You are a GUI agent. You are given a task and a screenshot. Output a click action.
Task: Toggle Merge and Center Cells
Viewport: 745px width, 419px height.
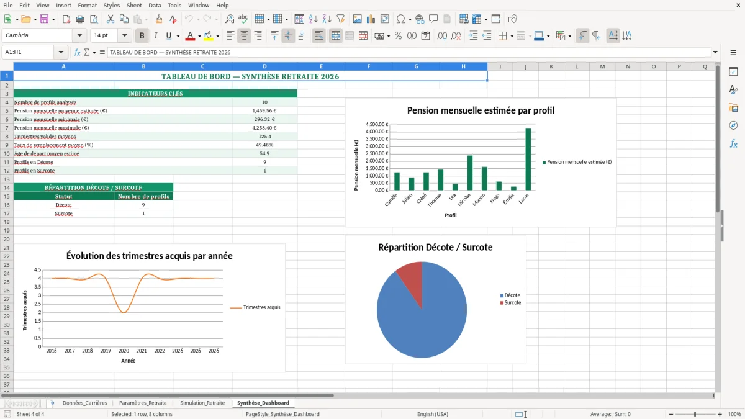pos(335,36)
